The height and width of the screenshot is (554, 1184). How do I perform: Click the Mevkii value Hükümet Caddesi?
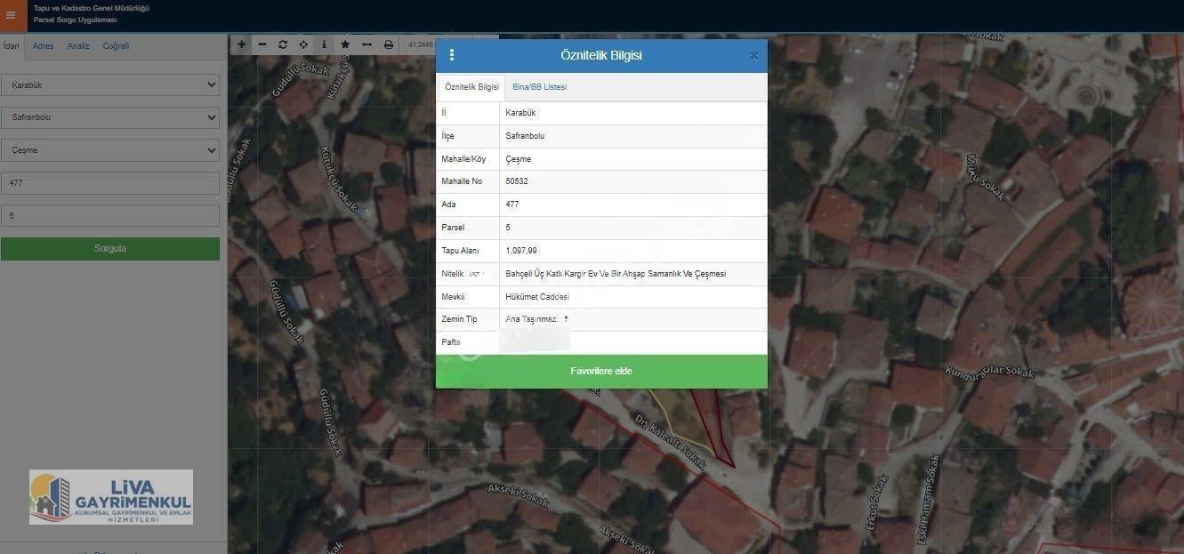pos(537,297)
